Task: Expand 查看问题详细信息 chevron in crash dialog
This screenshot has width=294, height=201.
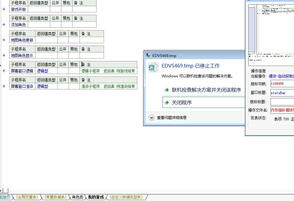Action: [x=151, y=118]
